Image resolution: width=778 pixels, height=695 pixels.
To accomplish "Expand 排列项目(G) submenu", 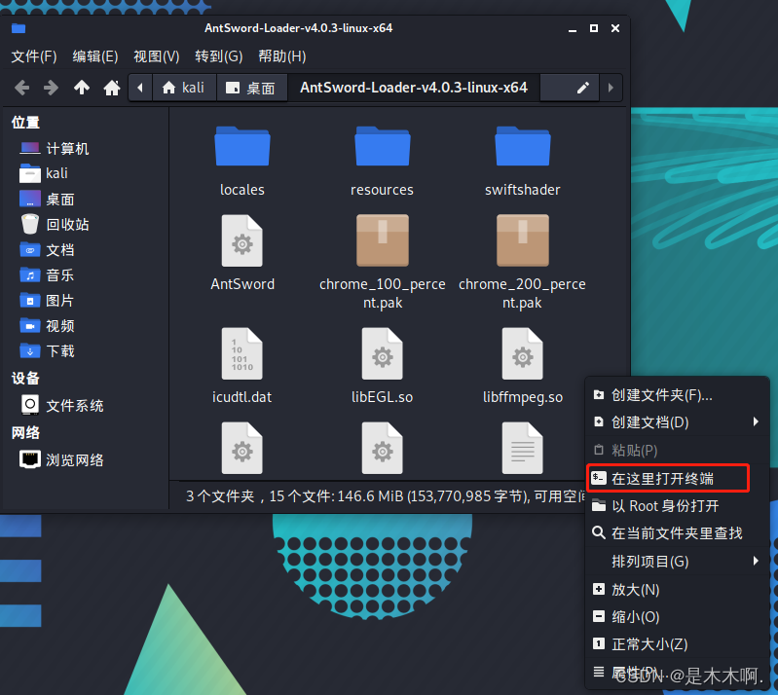I will tap(678, 562).
